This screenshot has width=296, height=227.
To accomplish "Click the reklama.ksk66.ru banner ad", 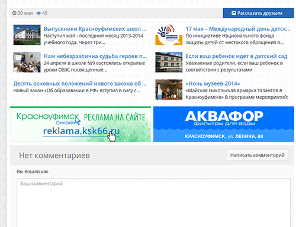I will point(81,124).
